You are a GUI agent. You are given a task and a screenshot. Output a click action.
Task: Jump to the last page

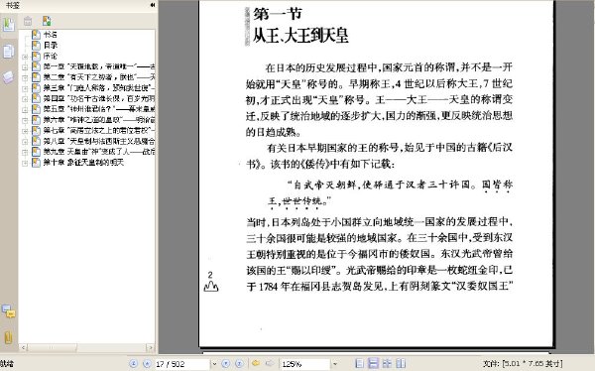click(x=239, y=364)
